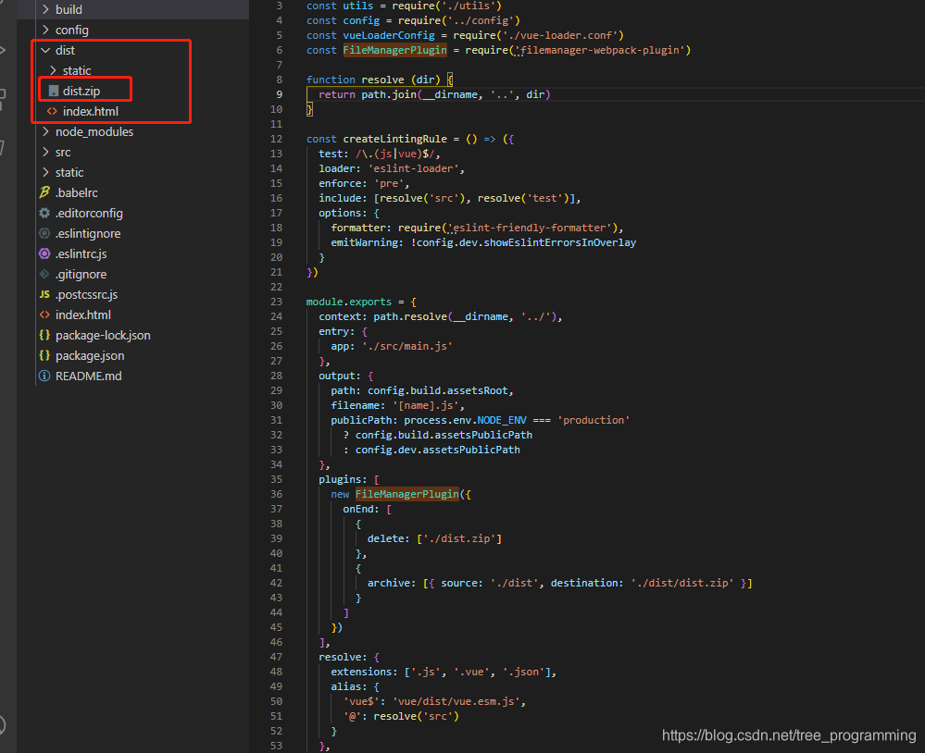Click the Babel icon next to .babelrc

44,192
